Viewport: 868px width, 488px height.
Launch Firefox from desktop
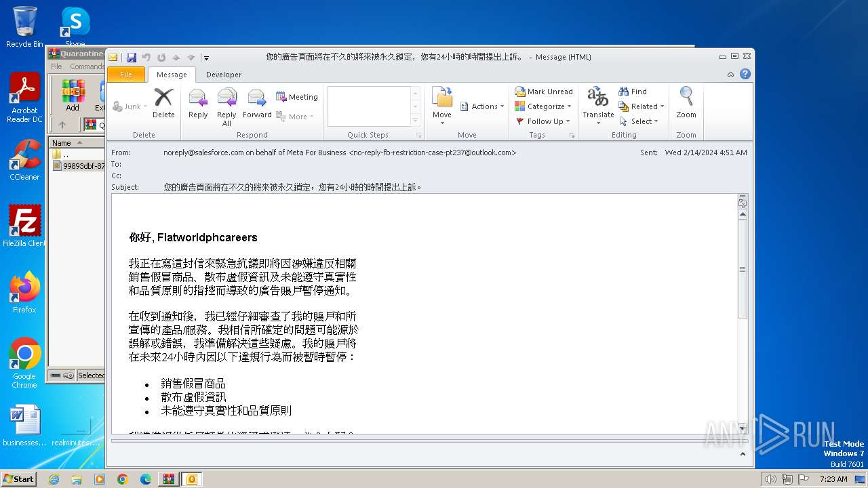point(24,293)
